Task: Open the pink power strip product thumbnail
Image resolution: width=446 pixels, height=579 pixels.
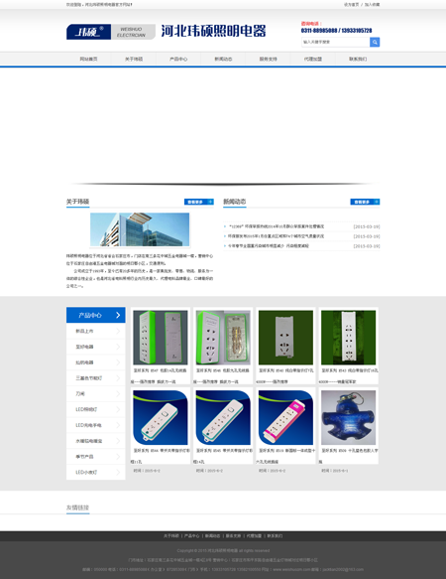Action: [x=285, y=418]
